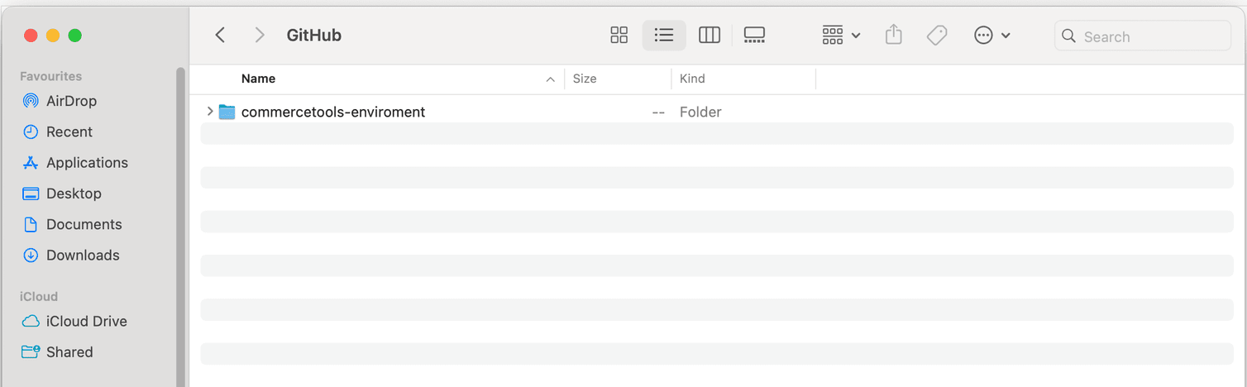1247x387 pixels.
Task: Switch to column view
Action: coord(709,36)
